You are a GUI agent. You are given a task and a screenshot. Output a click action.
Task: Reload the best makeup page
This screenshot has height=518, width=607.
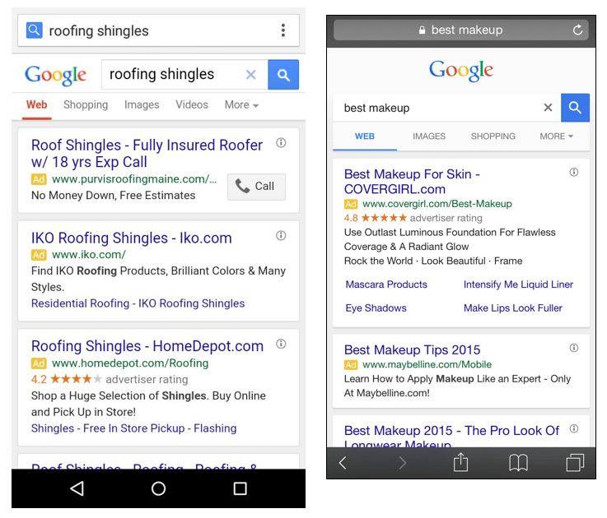(x=577, y=30)
